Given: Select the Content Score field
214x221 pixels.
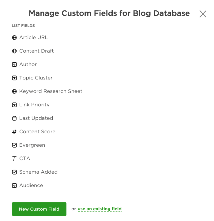Looking at the screenshot, I should [x=37, y=132].
